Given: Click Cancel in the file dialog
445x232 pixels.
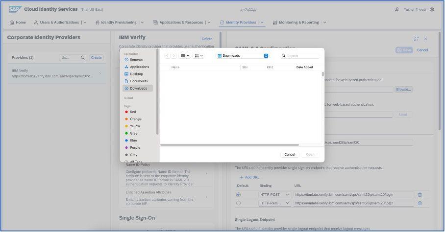Looking at the screenshot, I should (290, 155).
